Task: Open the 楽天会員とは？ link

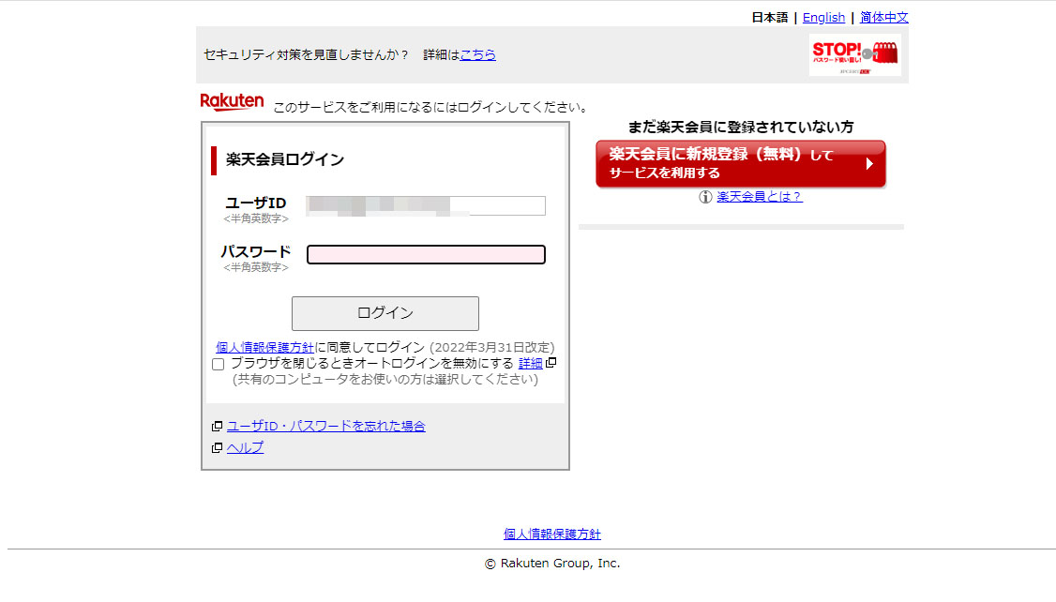Action: point(760,197)
